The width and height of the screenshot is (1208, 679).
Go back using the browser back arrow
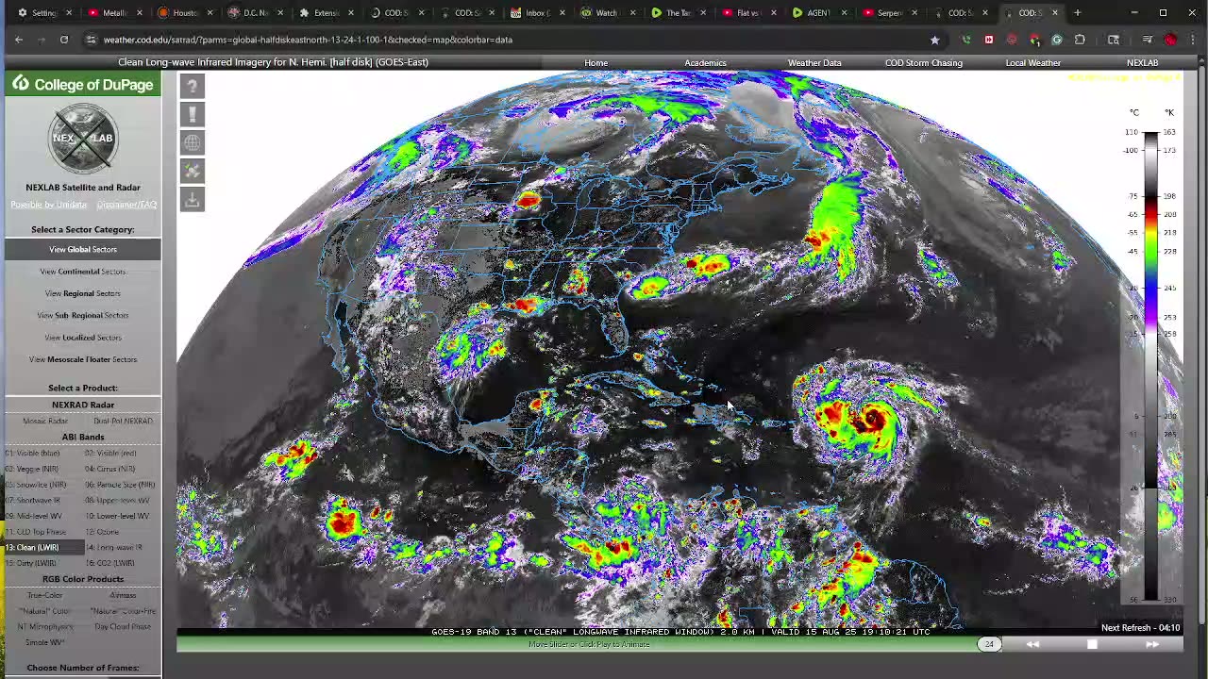click(x=19, y=40)
